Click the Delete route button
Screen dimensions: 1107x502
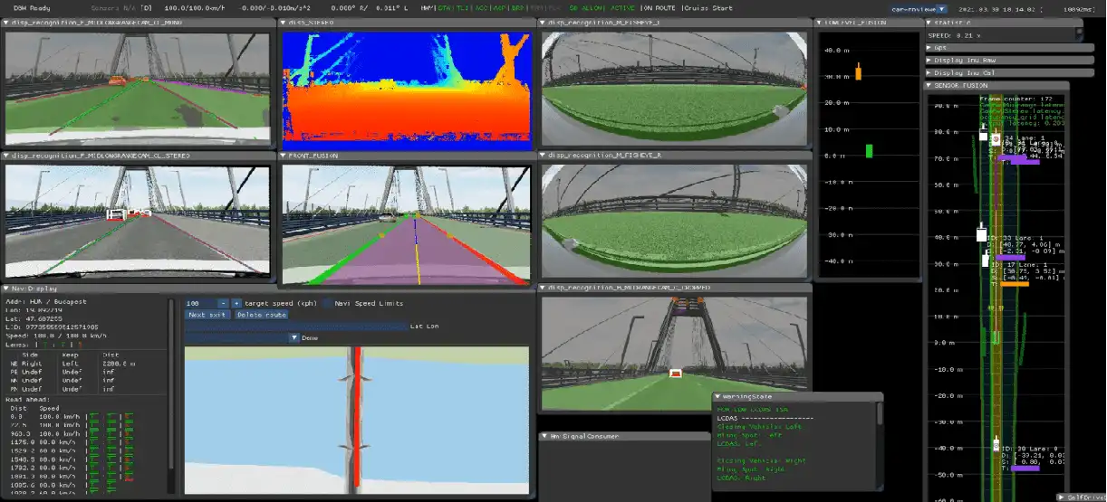261,315
